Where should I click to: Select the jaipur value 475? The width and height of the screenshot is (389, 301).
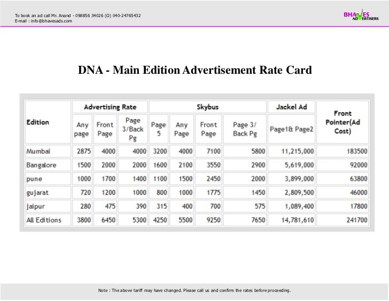pyautogui.click(x=110, y=206)
